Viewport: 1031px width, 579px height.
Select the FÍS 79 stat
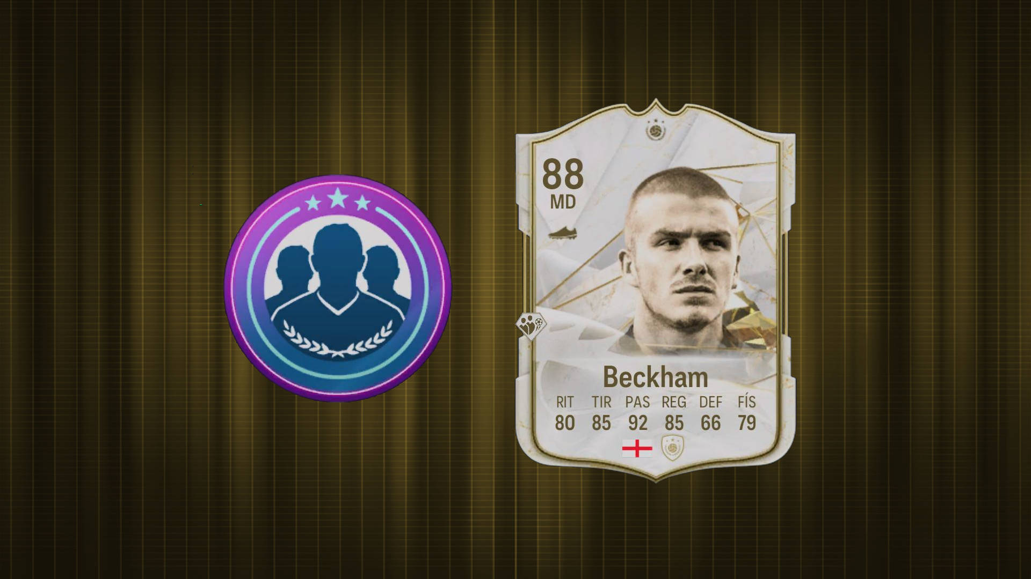(746, 413)
